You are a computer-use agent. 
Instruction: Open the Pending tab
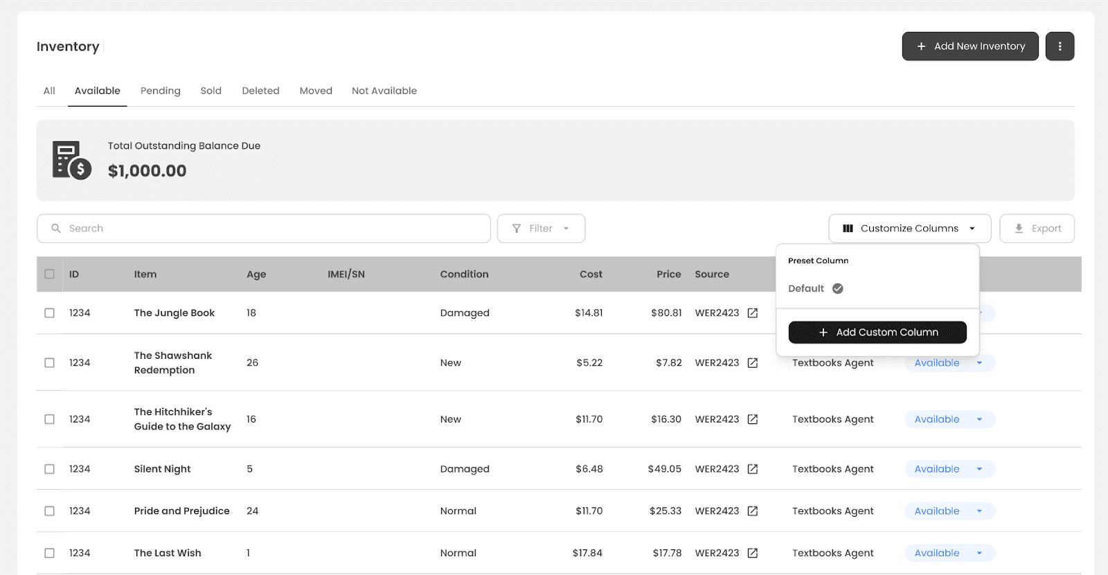[x=161, y=91]
